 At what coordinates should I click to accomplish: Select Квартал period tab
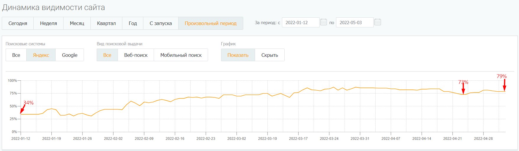106,23
